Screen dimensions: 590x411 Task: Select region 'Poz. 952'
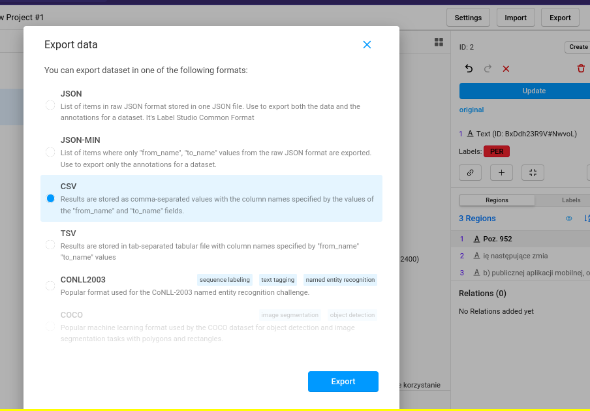(520, 239)
